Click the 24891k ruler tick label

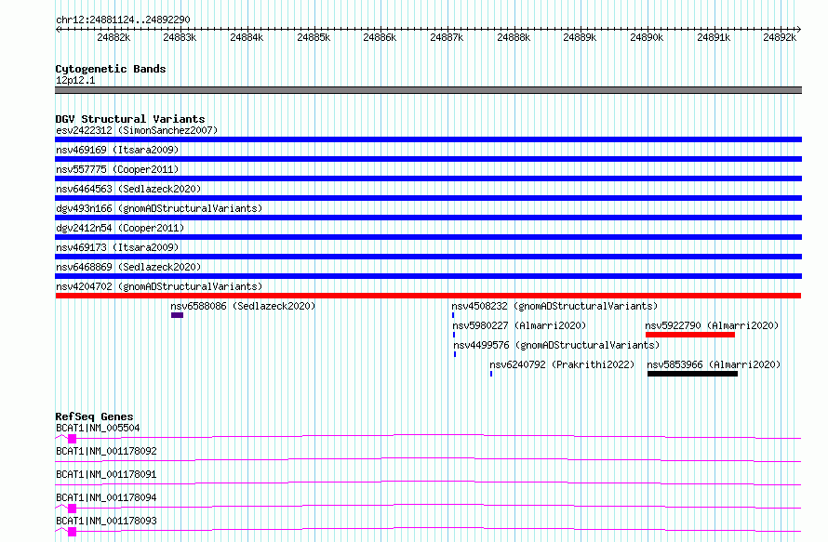(x=714, y=37)
